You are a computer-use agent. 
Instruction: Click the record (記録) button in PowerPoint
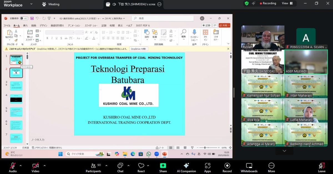(x=206, y=25)
